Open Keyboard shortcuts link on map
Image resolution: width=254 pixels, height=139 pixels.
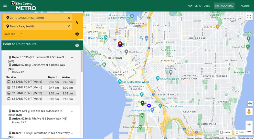pyautogui.click(x=194, y=138)
